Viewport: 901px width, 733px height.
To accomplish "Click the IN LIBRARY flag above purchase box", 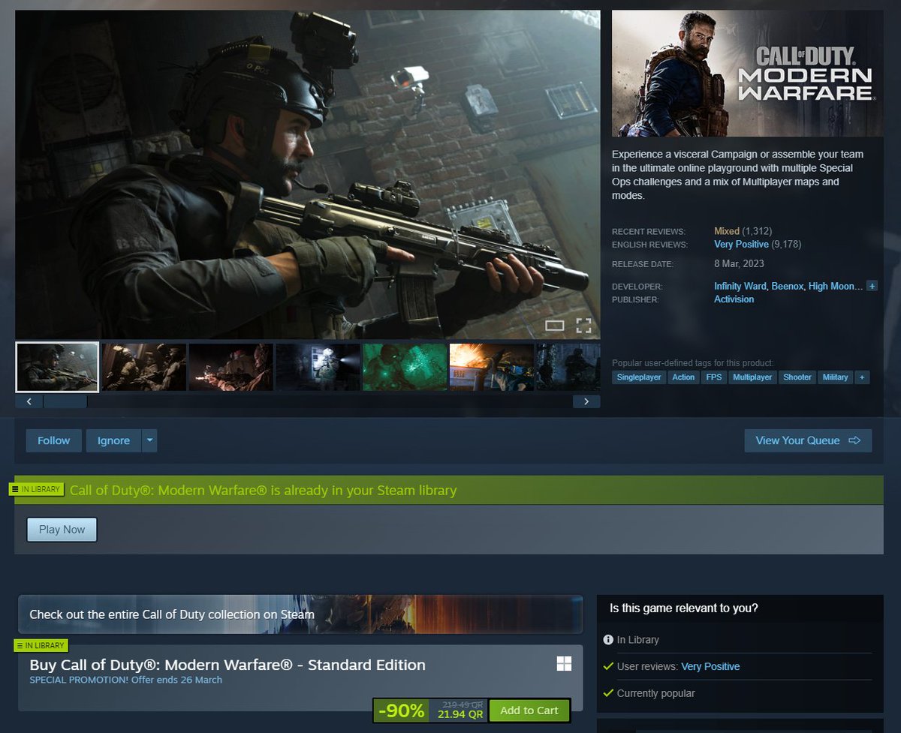I will [41, 645].
